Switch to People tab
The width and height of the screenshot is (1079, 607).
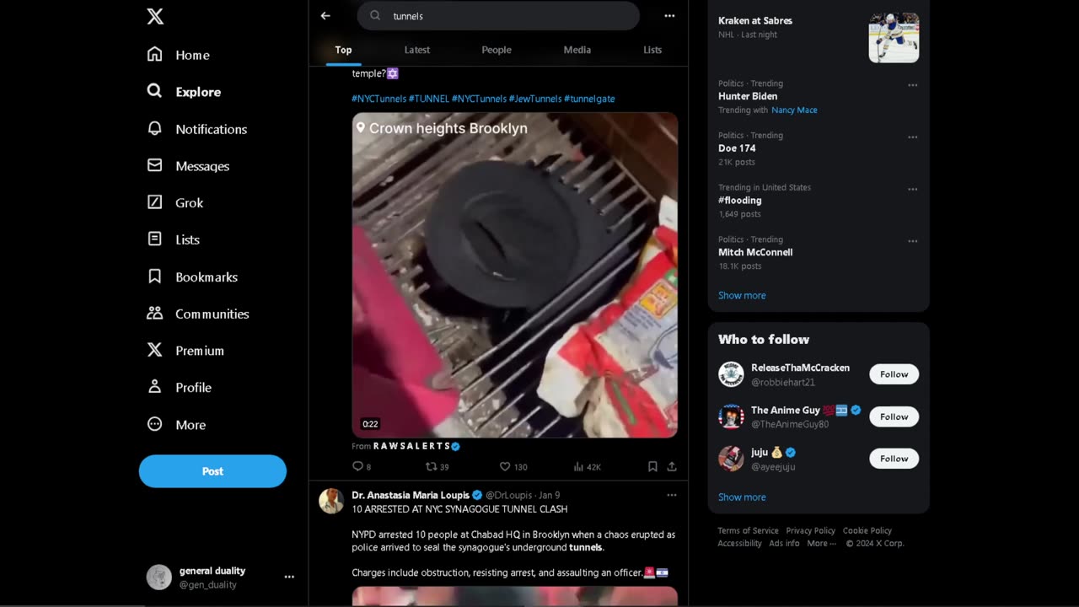(x=497, y=50)
